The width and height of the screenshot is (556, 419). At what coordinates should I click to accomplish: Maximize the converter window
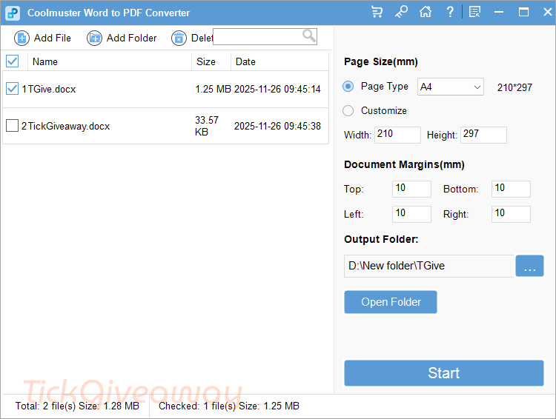[x=523, y=12]
